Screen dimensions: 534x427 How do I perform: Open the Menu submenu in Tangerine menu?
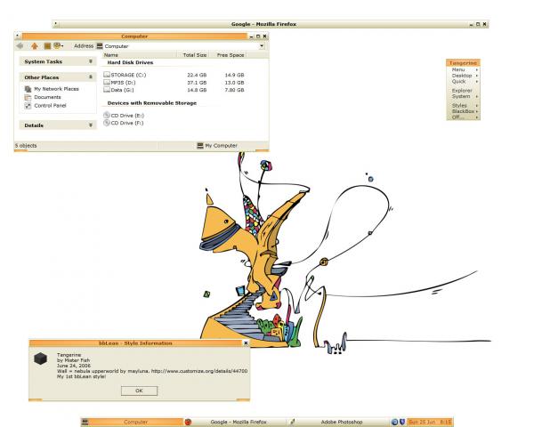[463, 69]
